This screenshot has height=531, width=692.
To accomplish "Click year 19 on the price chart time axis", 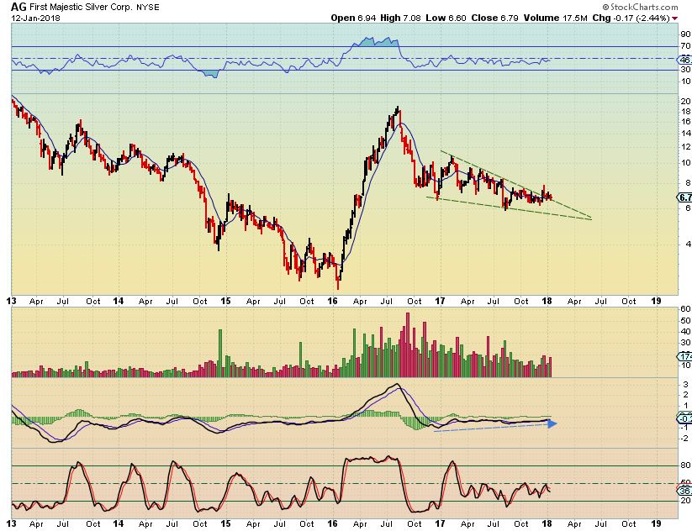I will 656,302.
